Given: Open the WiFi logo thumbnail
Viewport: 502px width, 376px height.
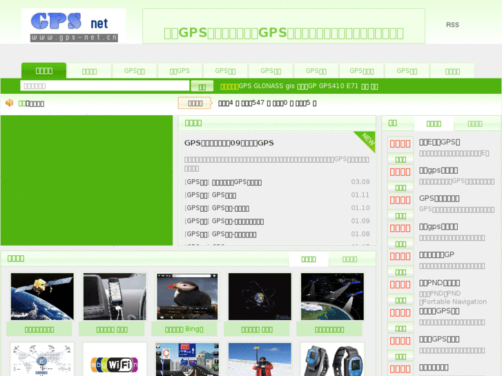Looking at the screenshot, I should 115,359.
